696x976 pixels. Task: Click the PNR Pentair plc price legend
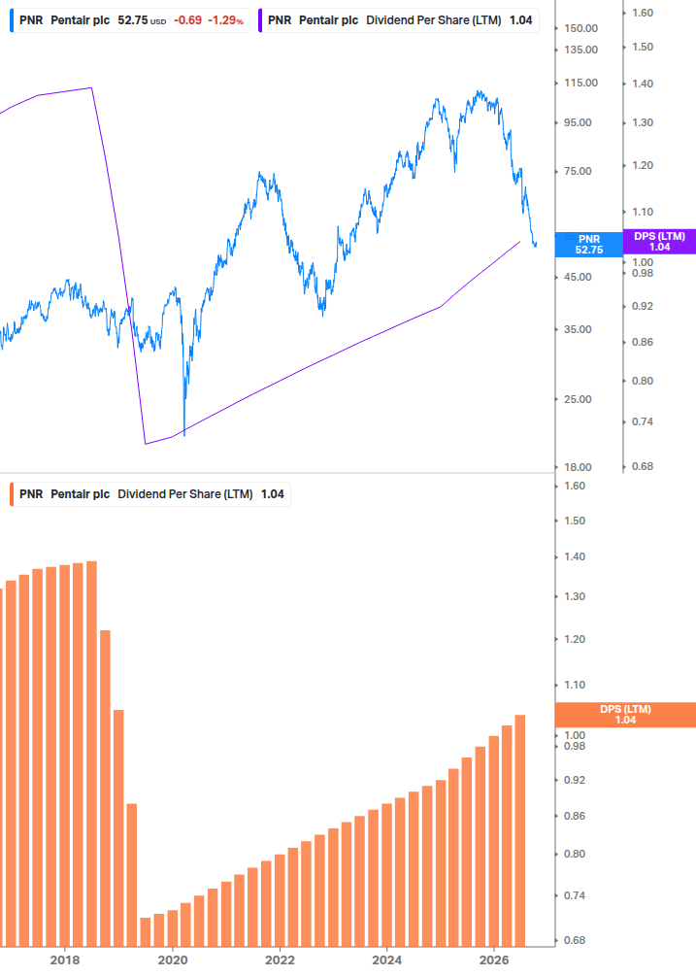click(x=129, y=20)
